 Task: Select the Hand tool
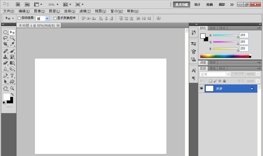click(5, 88)
